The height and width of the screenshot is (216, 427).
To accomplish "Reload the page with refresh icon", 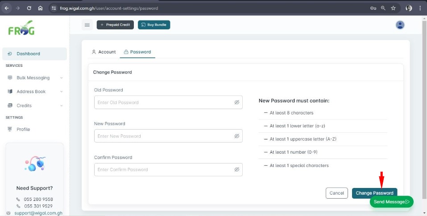I will 29,8.
